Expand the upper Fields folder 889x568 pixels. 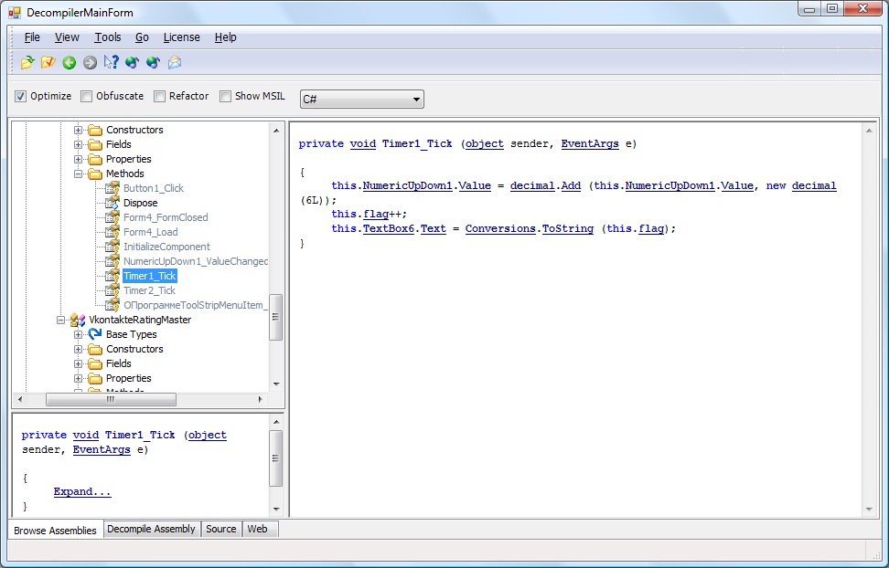click(79, 144)
